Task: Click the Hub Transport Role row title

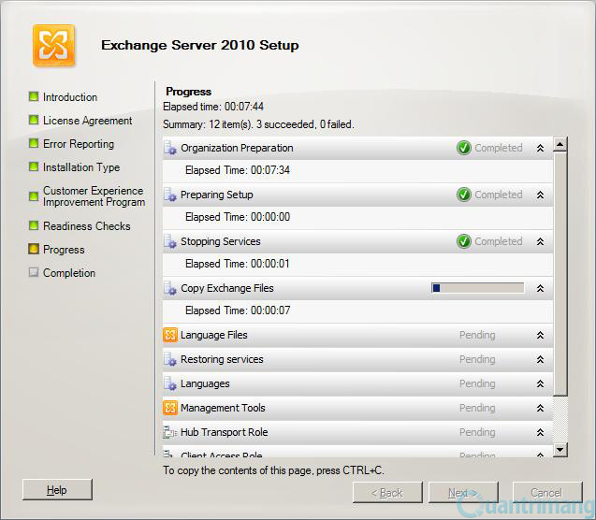Action: (x=225, y=432)
